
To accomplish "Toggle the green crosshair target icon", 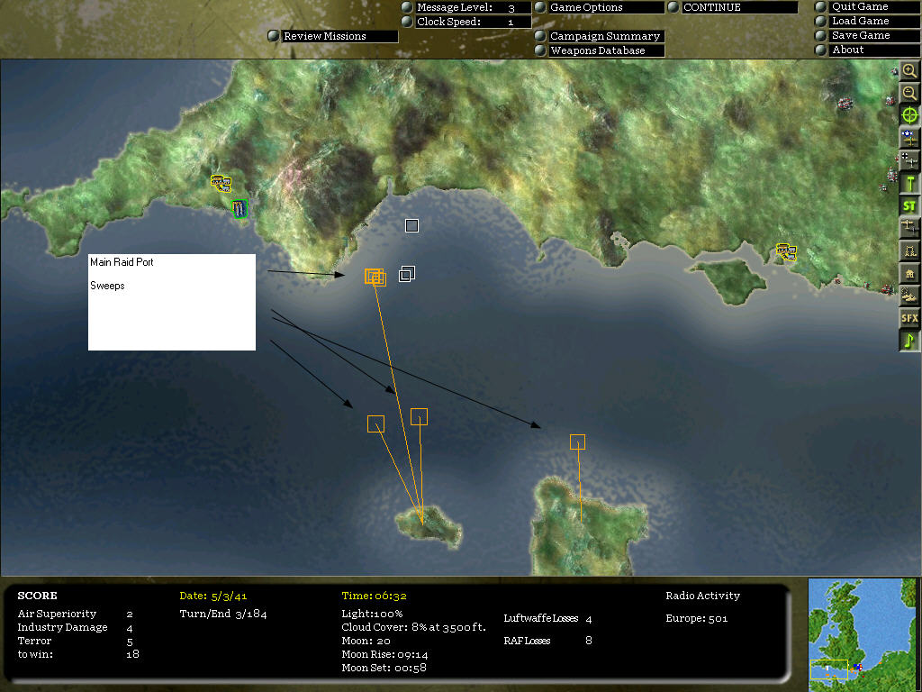I will (x=909, y=115).
